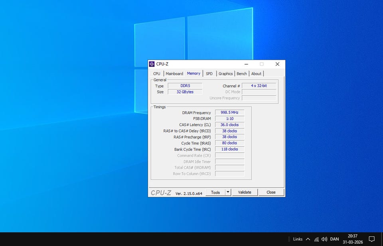Open the notification center icon
The height and width of the screenshot is (246, 383).
coord(371,239)
